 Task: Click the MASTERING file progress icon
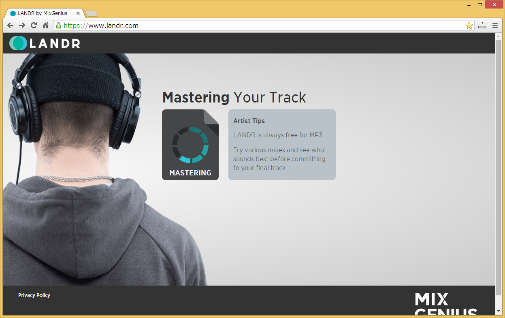[190, 145]
